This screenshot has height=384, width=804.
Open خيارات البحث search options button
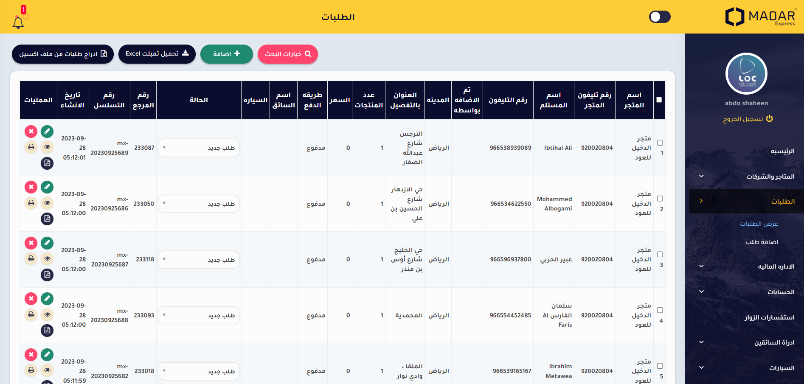[x=288, y=54]
